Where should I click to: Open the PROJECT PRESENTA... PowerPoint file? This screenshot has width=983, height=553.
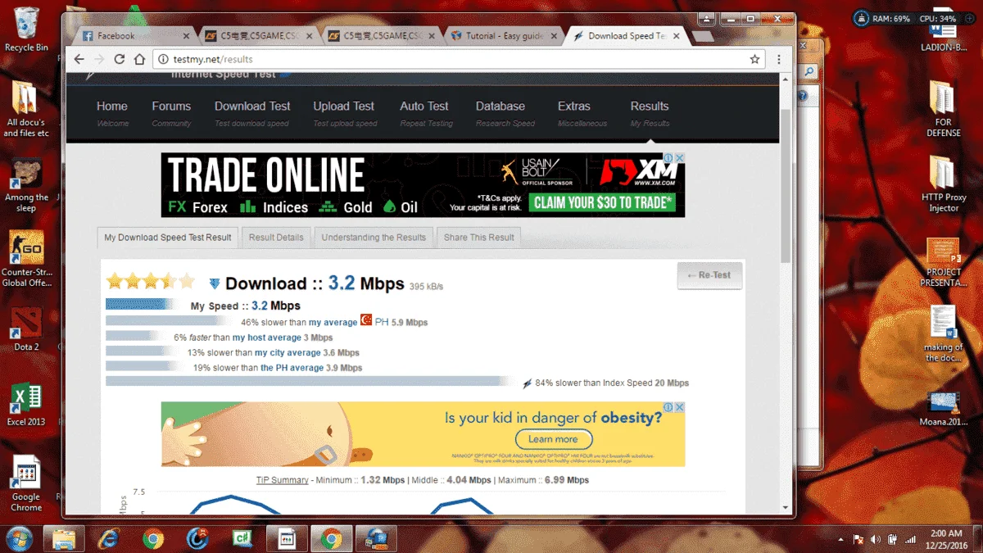[x=944, y=262]
